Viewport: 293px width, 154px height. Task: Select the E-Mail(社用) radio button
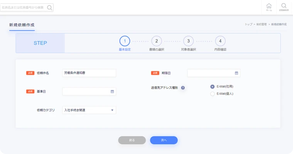pyautogui.click(x=212, y=87)
